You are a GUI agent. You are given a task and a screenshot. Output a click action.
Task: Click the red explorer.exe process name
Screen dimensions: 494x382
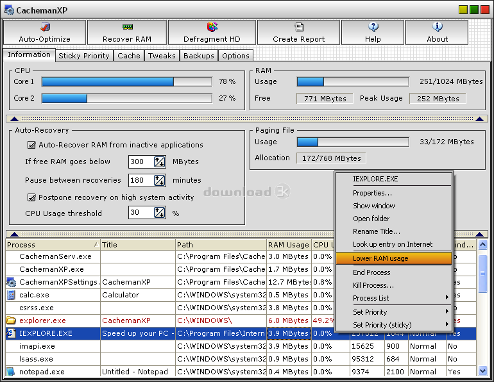point(42,320)
